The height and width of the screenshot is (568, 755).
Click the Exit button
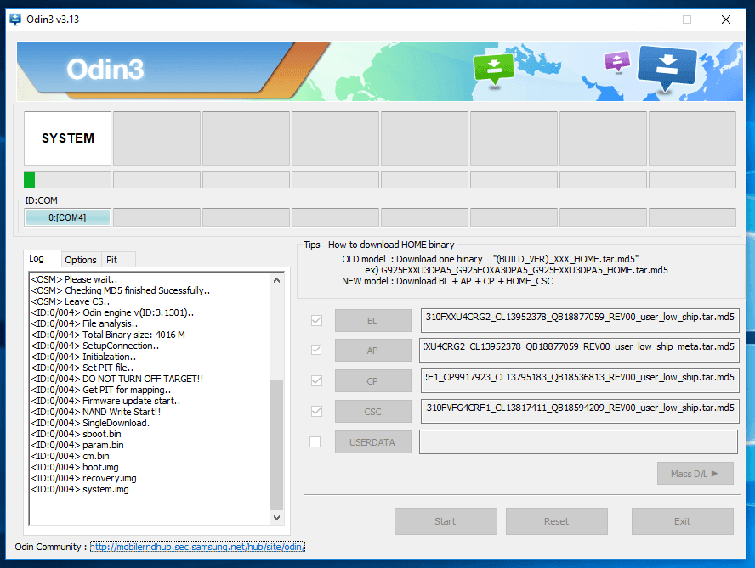(682, 521)
